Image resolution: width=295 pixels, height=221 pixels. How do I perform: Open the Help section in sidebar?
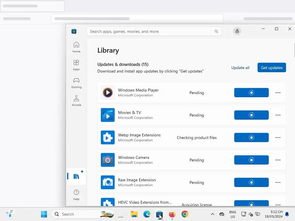point(76,195)
